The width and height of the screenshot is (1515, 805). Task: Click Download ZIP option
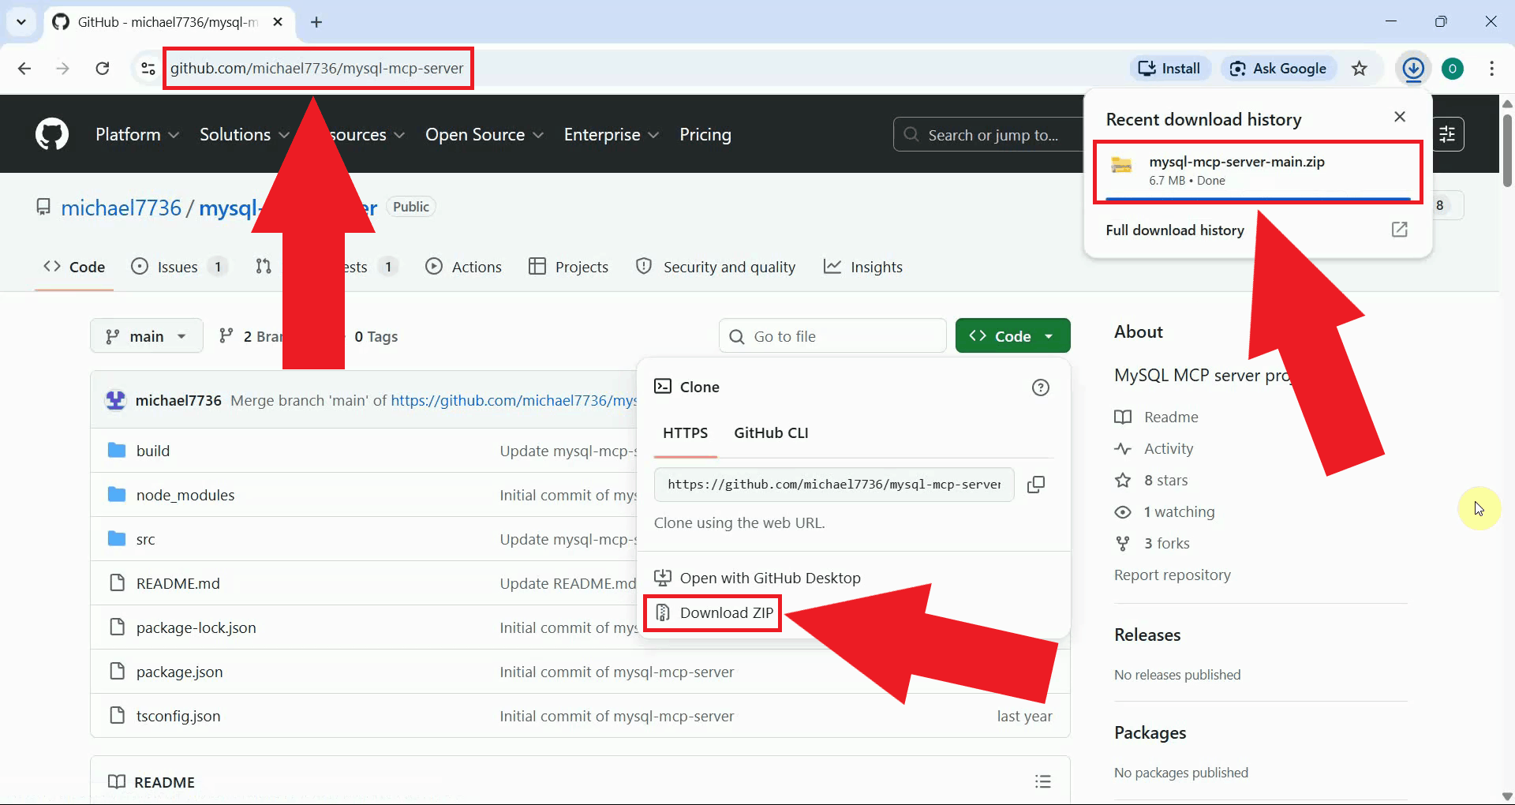click(715, 612)
